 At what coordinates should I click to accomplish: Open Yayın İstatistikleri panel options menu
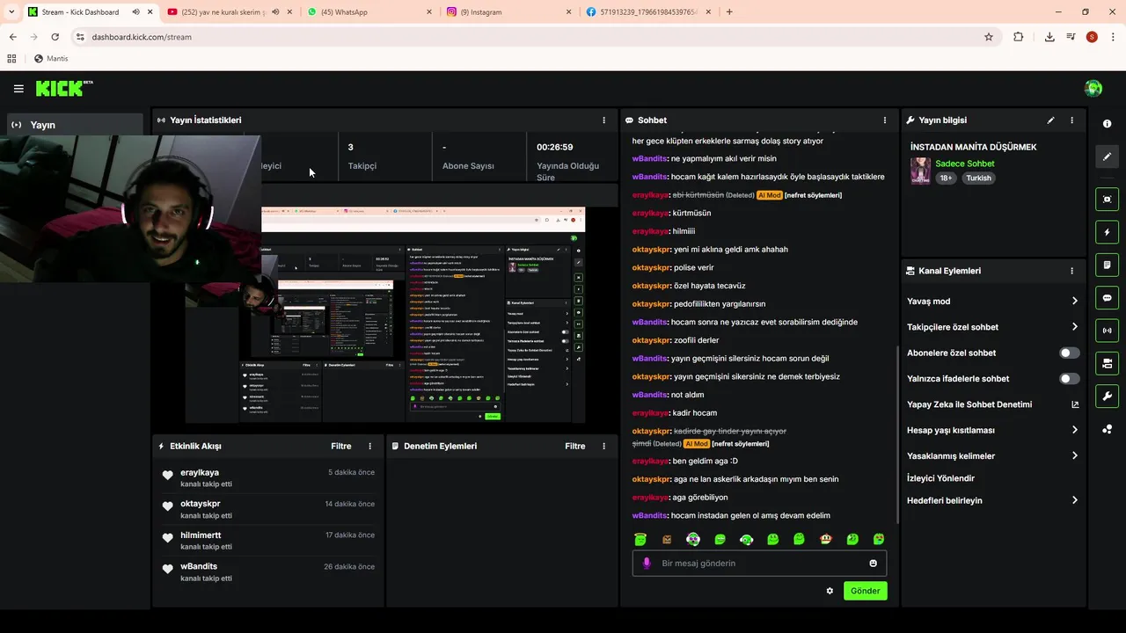click(603, 120)
